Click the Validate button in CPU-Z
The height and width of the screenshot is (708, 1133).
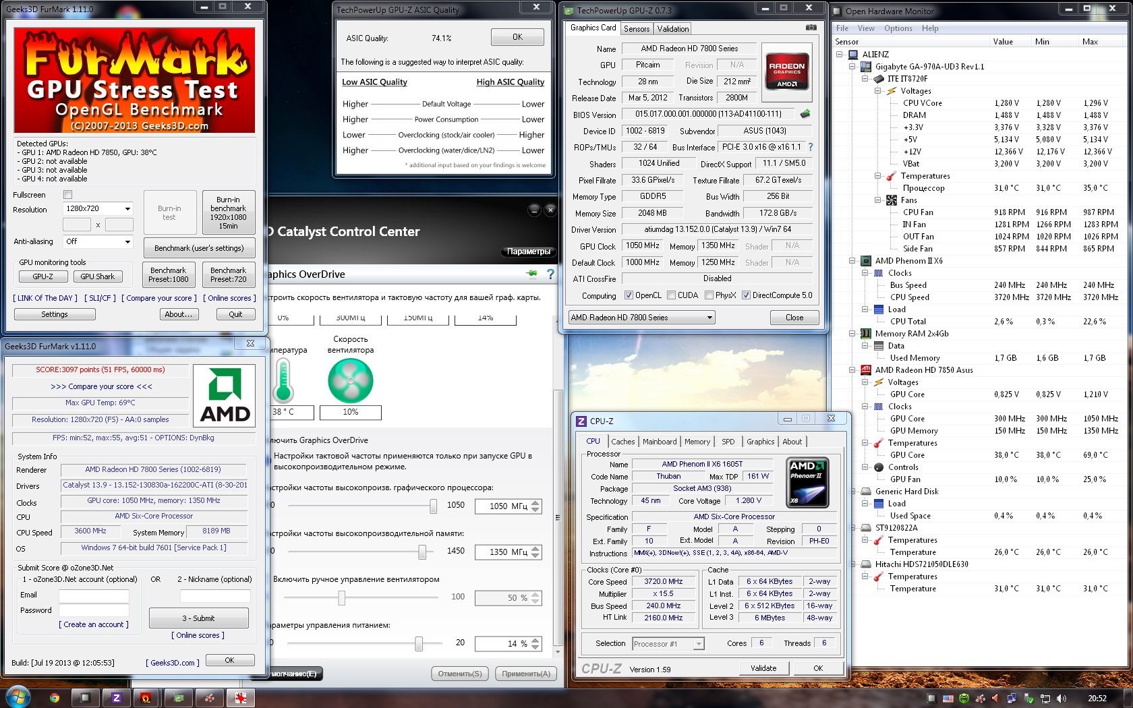pyautogui.click(x=763, y=668)
